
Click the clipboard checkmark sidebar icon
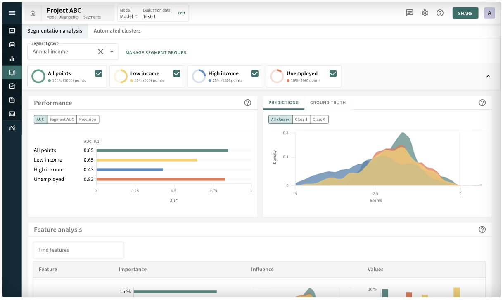[12, 86]
